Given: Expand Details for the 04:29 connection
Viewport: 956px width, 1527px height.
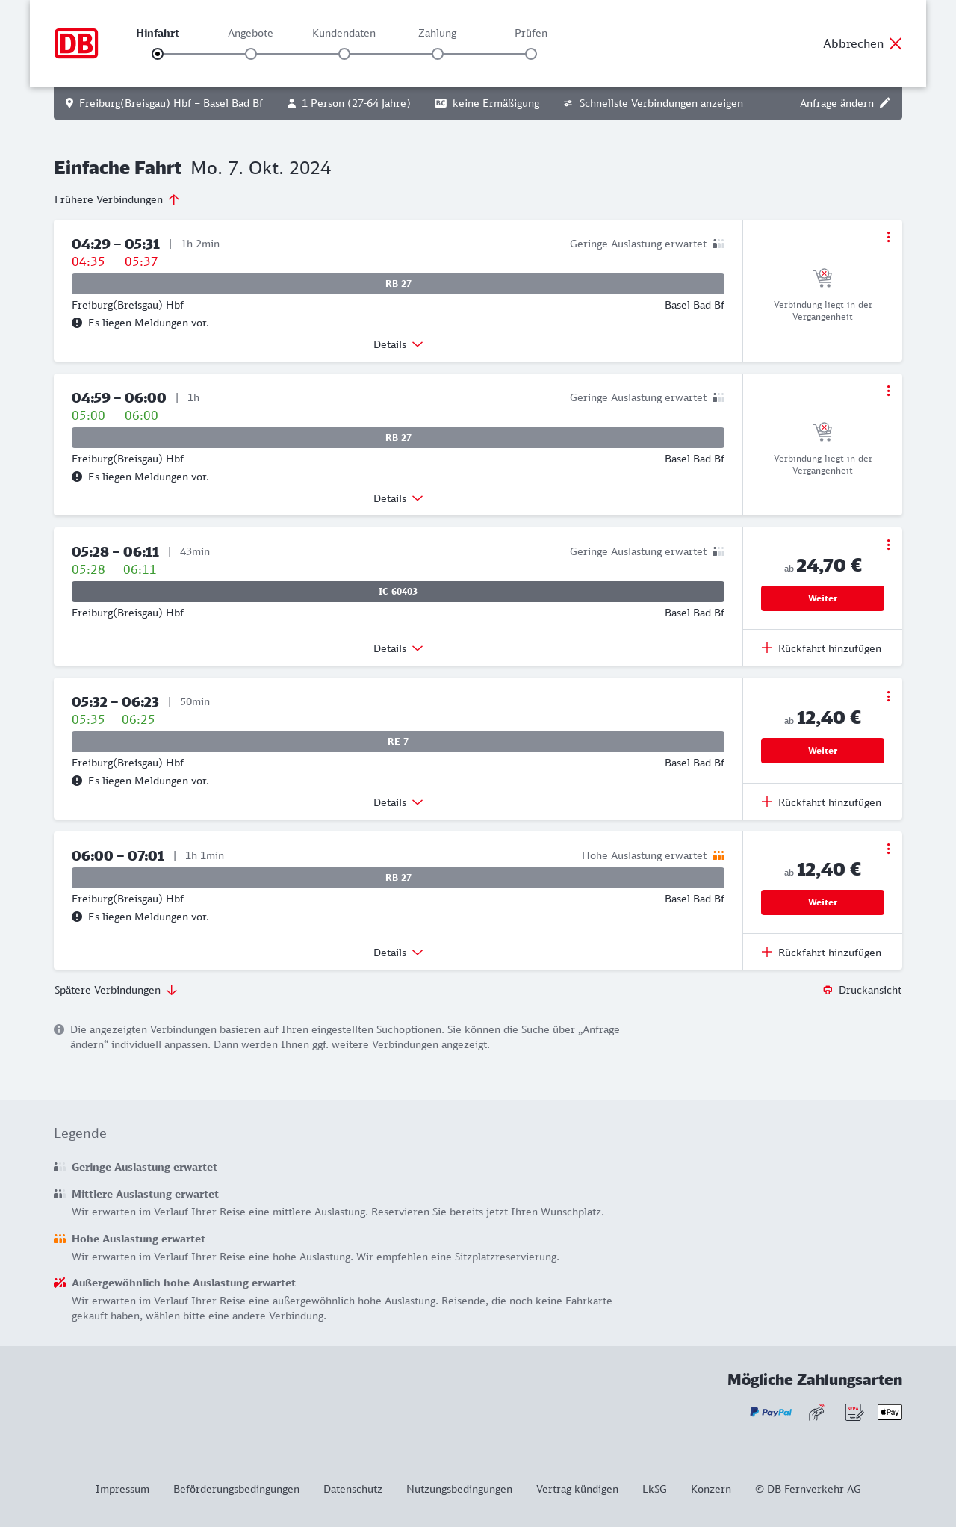Looking at the screenshot, I should (397, 344).
